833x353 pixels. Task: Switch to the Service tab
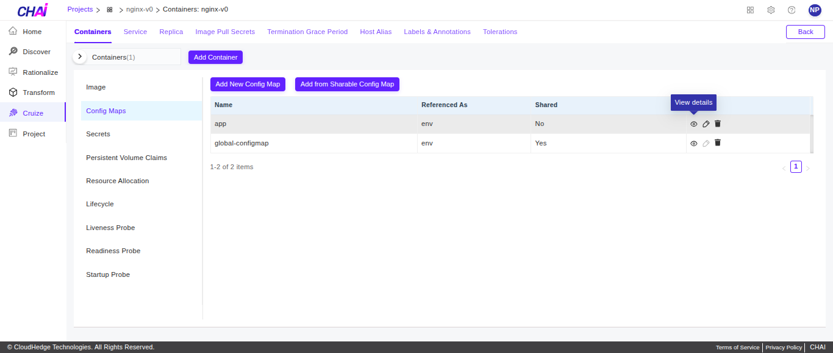tap(135, 32)
